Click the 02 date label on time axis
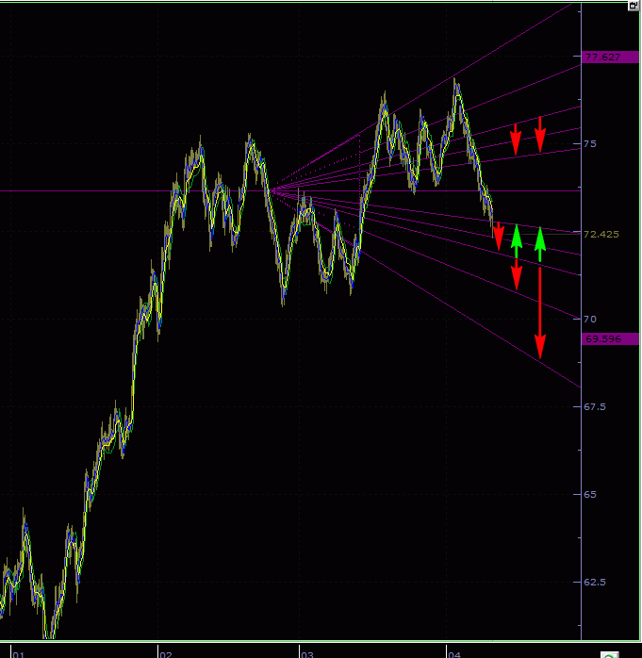642x658 pixels. point(166,654)
